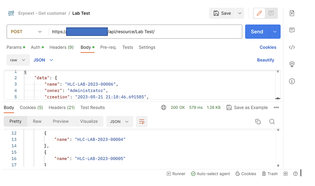The image size is (315, 186).
Task: Search the response with magnifier icon
Action: point(272,122)
